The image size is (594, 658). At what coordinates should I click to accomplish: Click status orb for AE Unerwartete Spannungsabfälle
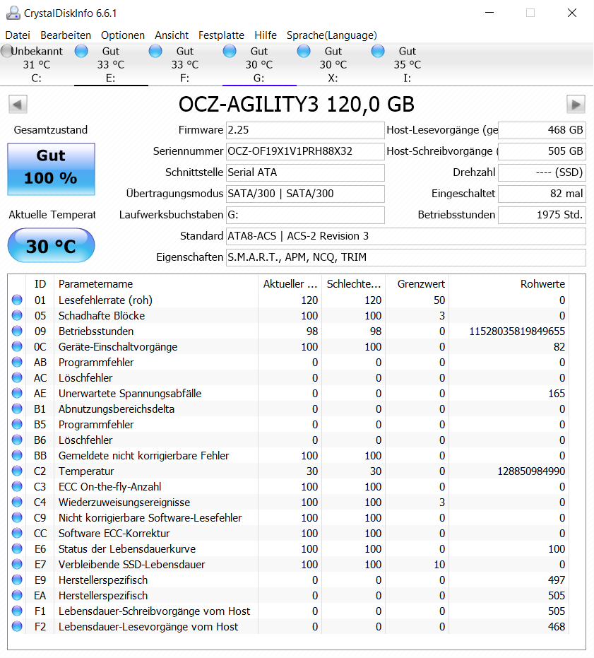[x=17, y=393]
